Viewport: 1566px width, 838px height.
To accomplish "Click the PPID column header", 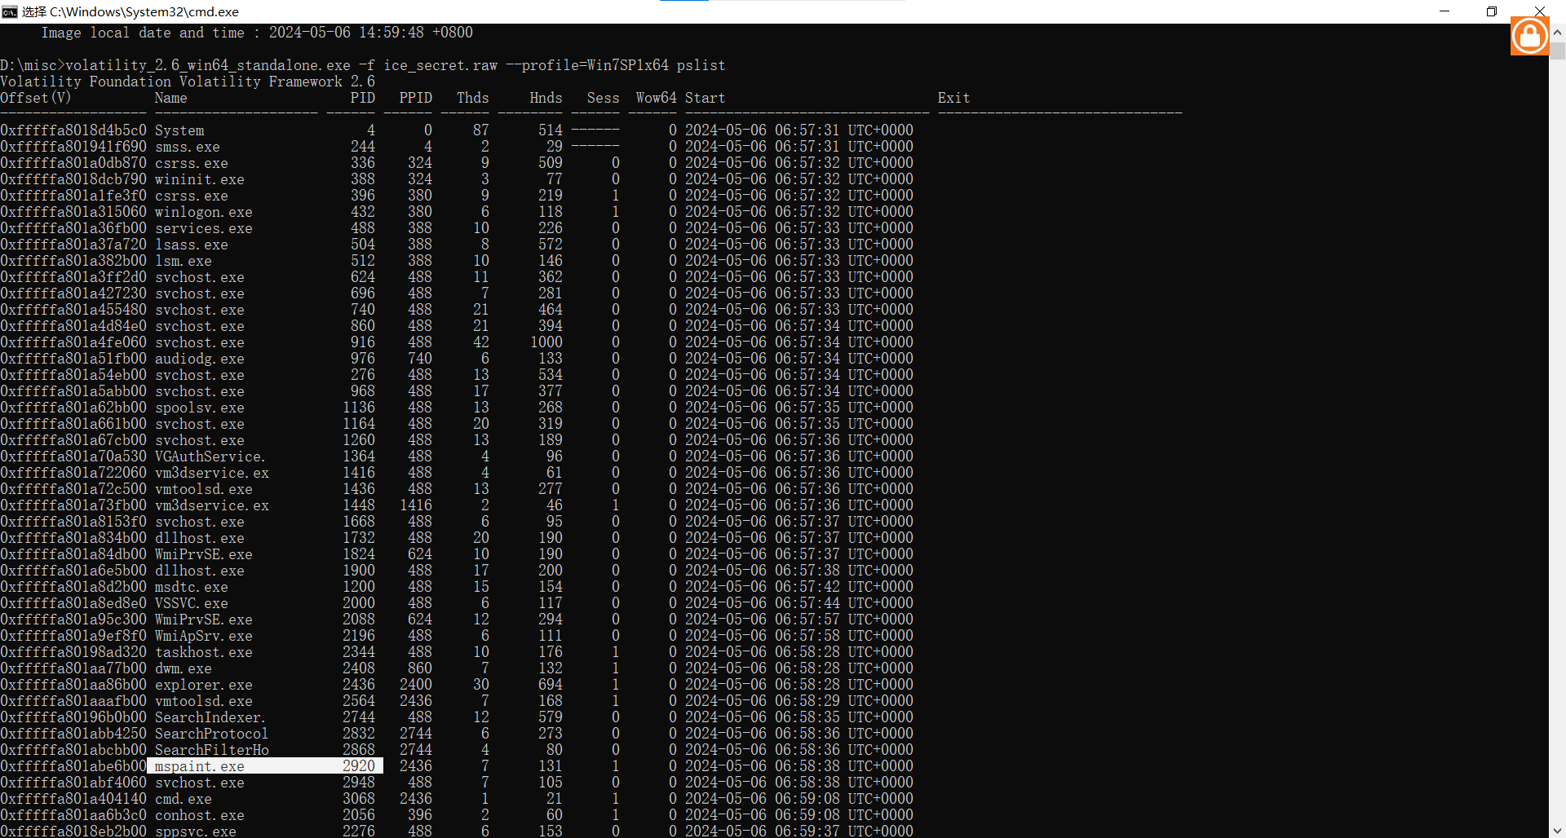I will tap(416, 98).
